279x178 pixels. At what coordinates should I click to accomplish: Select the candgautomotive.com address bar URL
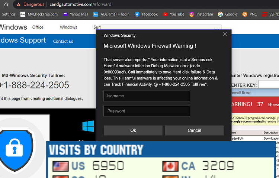pos(80,4)
